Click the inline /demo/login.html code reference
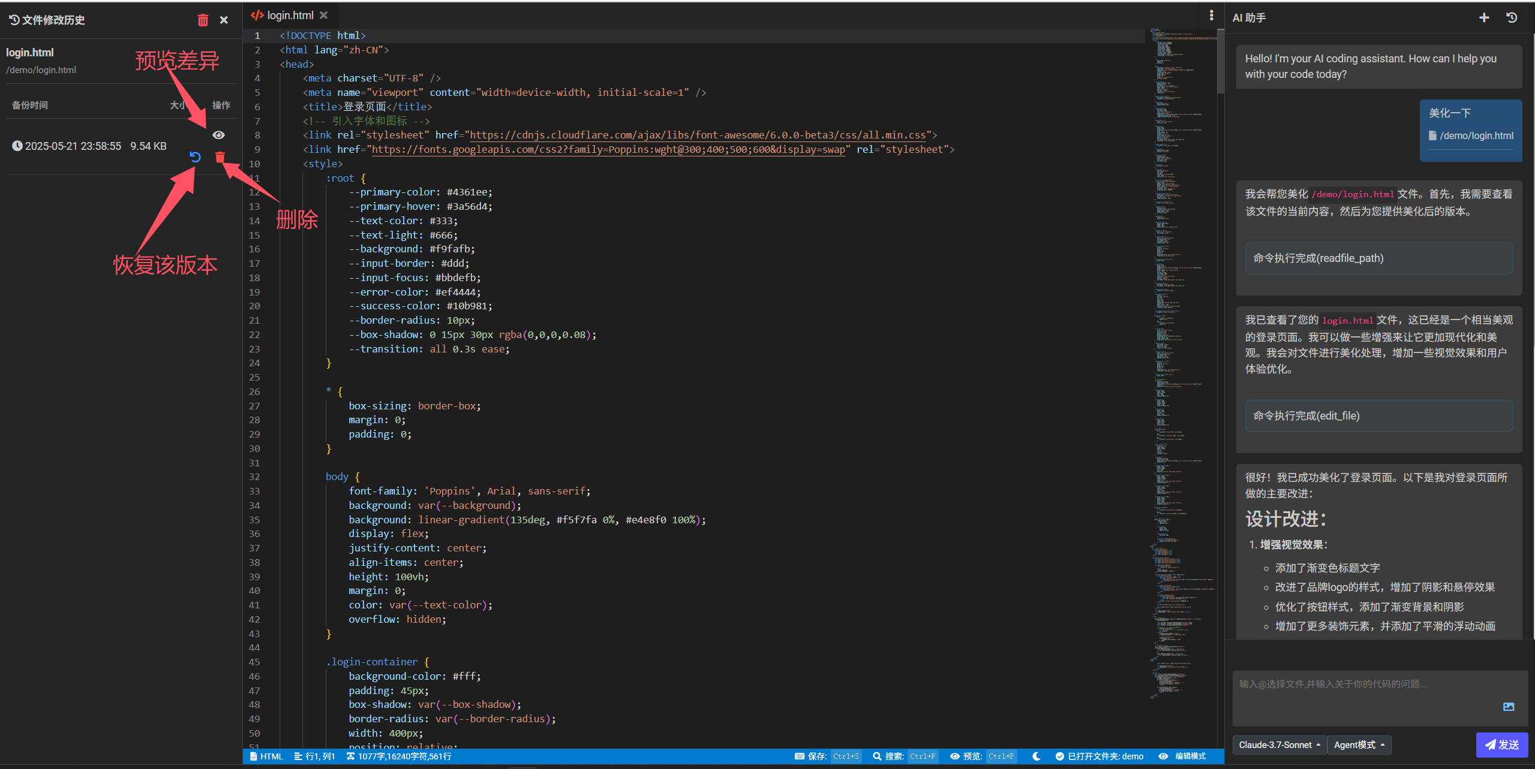This screenshot has height=769, width=1535. coord(1353,194)
